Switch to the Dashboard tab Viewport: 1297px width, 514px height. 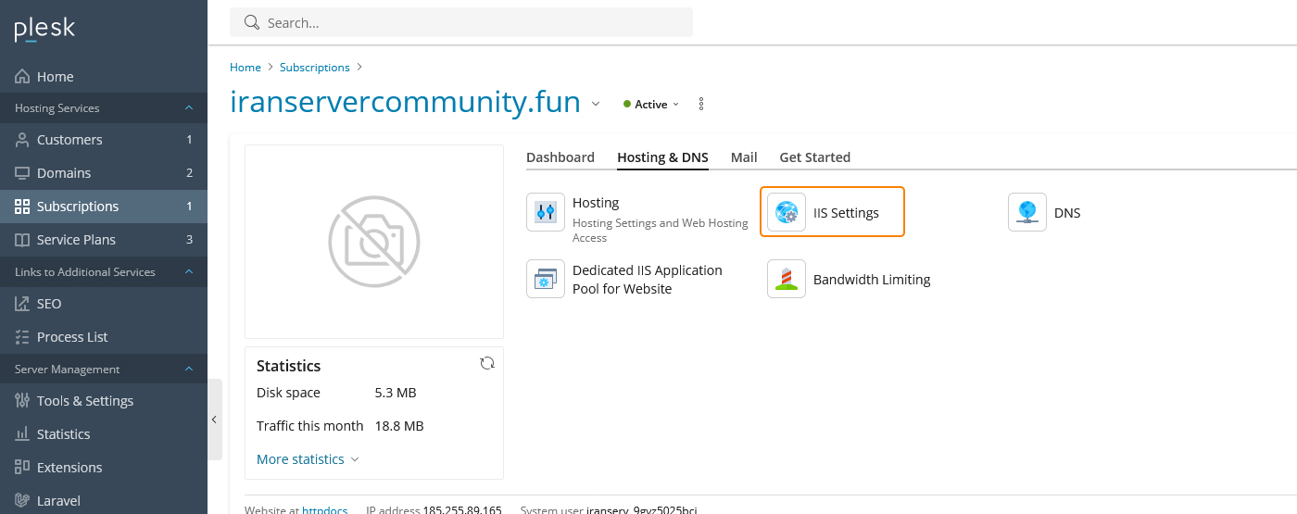pos(560,157)
